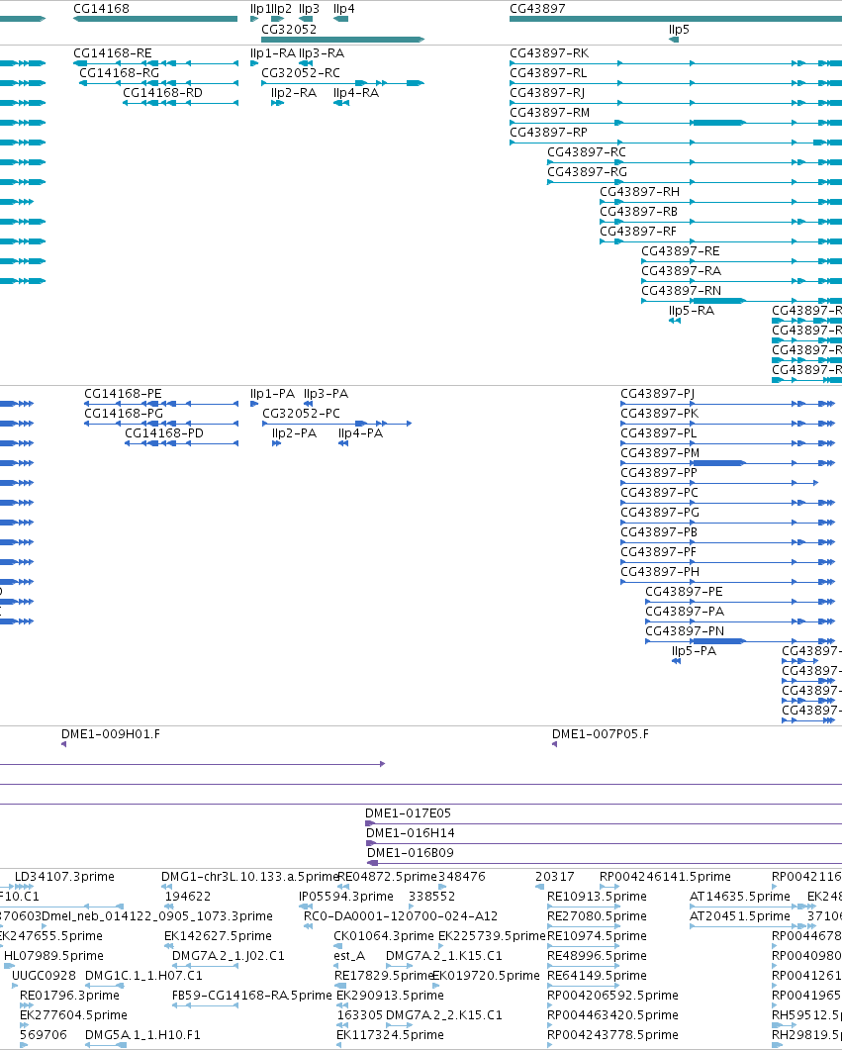Select the Ilp5-RA transcript
The width and height of the screenshot is (842, 1050).
pyautogui.click(x=692, y=311)
